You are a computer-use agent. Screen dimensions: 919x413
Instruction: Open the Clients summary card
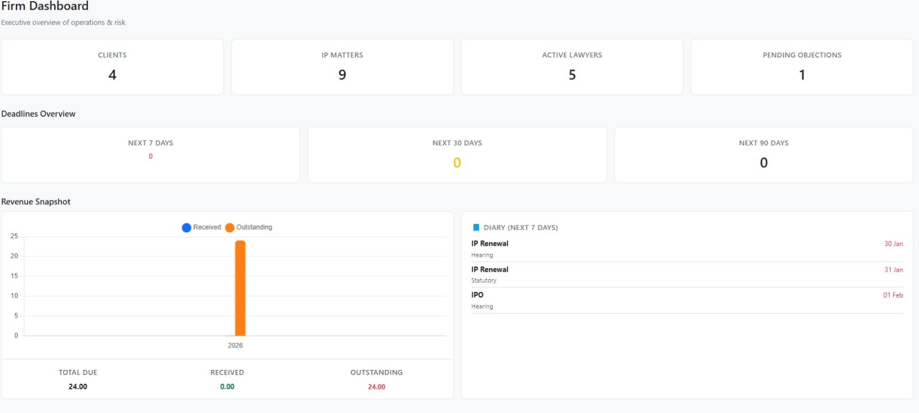click(113, 67)
